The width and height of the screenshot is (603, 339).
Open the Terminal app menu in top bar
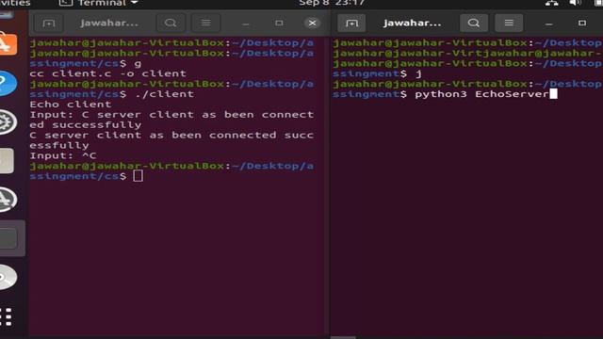coord(98,4)
